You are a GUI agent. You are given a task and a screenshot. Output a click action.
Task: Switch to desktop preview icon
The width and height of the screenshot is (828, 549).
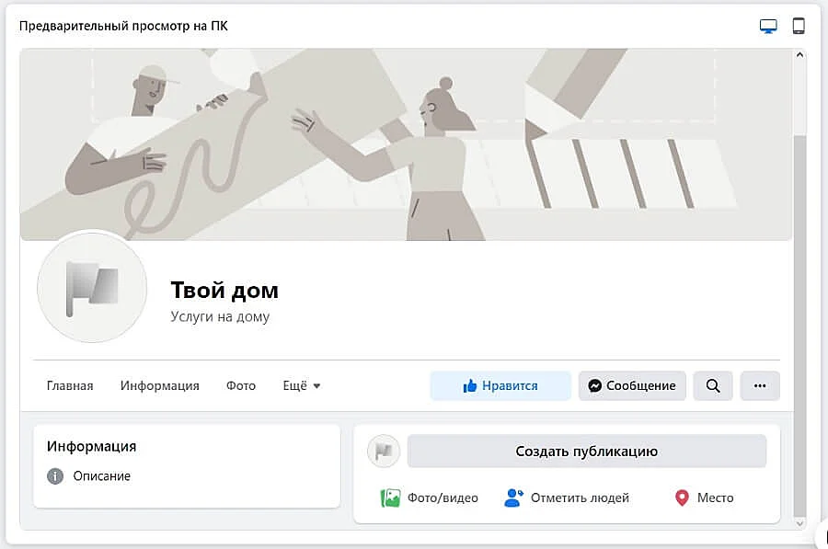pyautogui.click(x=768, y=26)
